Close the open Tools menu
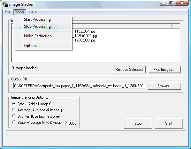 click(x=19, y=12)
